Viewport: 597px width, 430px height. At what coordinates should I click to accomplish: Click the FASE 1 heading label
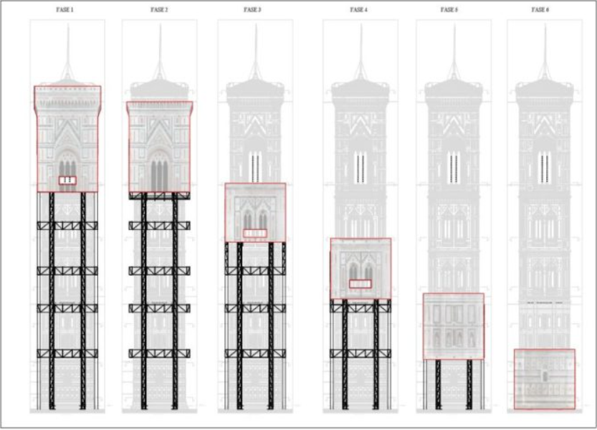pyautogui.click(x=67, y=11)
